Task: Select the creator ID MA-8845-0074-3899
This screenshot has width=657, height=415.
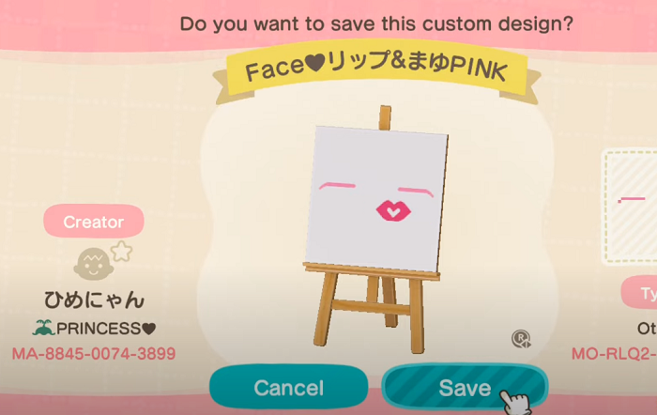Action: point(94,354)
